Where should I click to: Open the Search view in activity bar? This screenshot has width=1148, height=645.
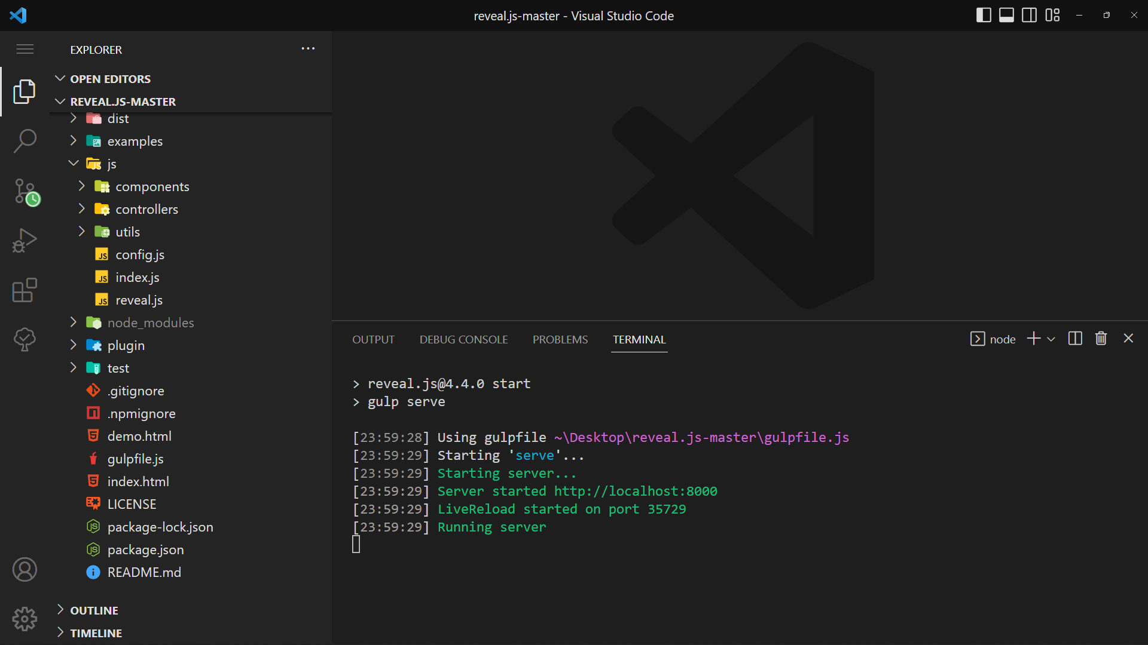[25, 141]
